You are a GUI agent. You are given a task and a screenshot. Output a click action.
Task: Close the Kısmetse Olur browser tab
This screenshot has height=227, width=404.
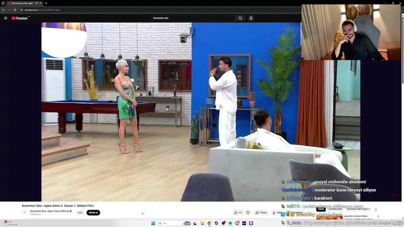40,3
